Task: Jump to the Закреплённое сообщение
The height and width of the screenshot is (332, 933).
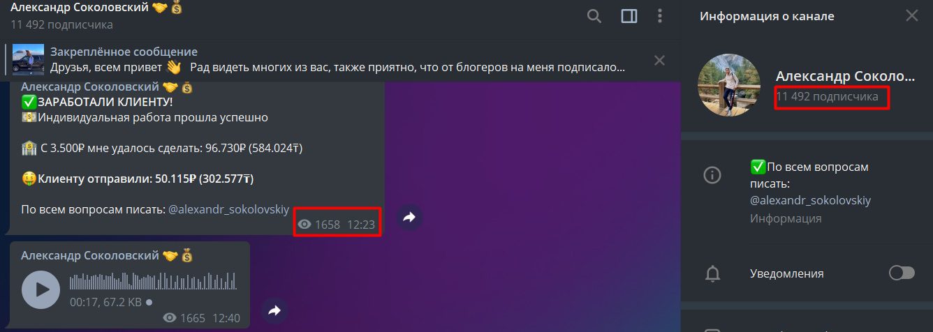Action: (124, 52)
